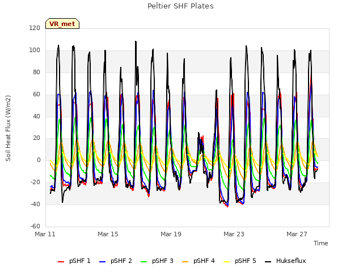Click the blue pSHF 2 legend swatch

102,262
